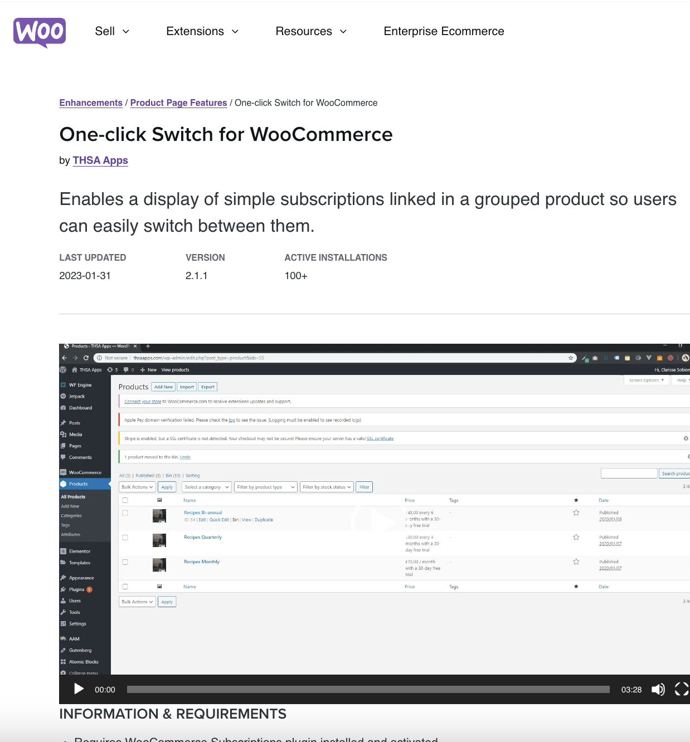This screenshot has width=690, height=742.
Task: Mute the video with the speaker icon
Action: click(x=658, y=689)
